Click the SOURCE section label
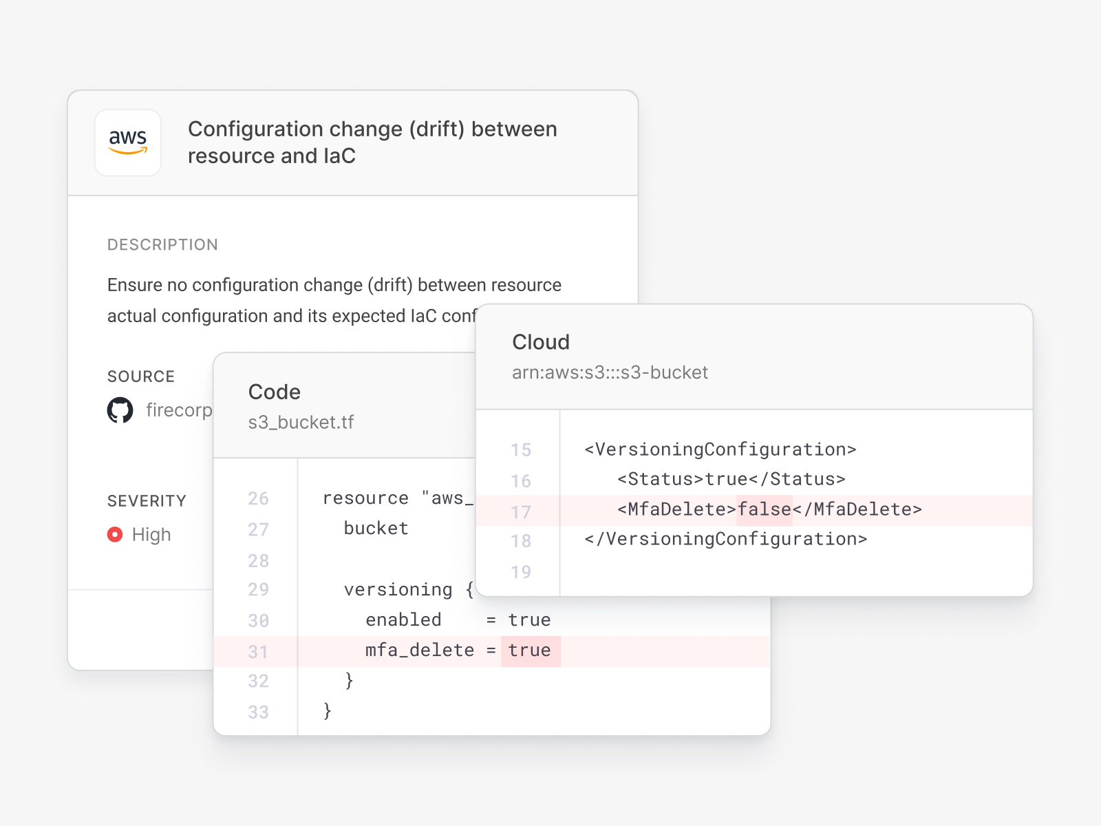Screen dimensions: 1101x826 click(x=140, y=377)
